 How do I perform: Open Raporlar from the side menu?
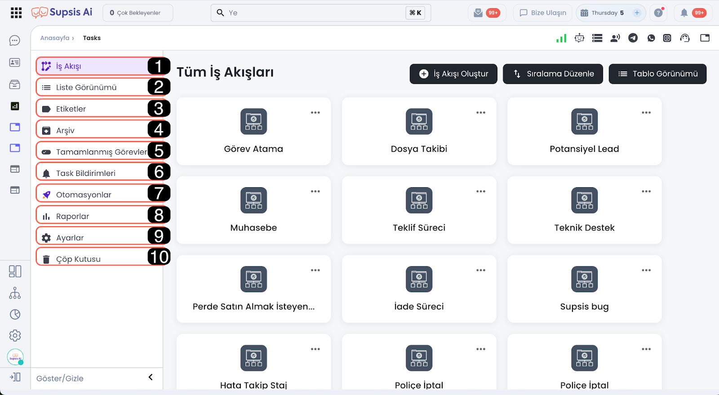pos(73,216)
